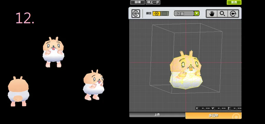Click the rotate model reset icon
The image size is (265, 124).
[136, 13]
